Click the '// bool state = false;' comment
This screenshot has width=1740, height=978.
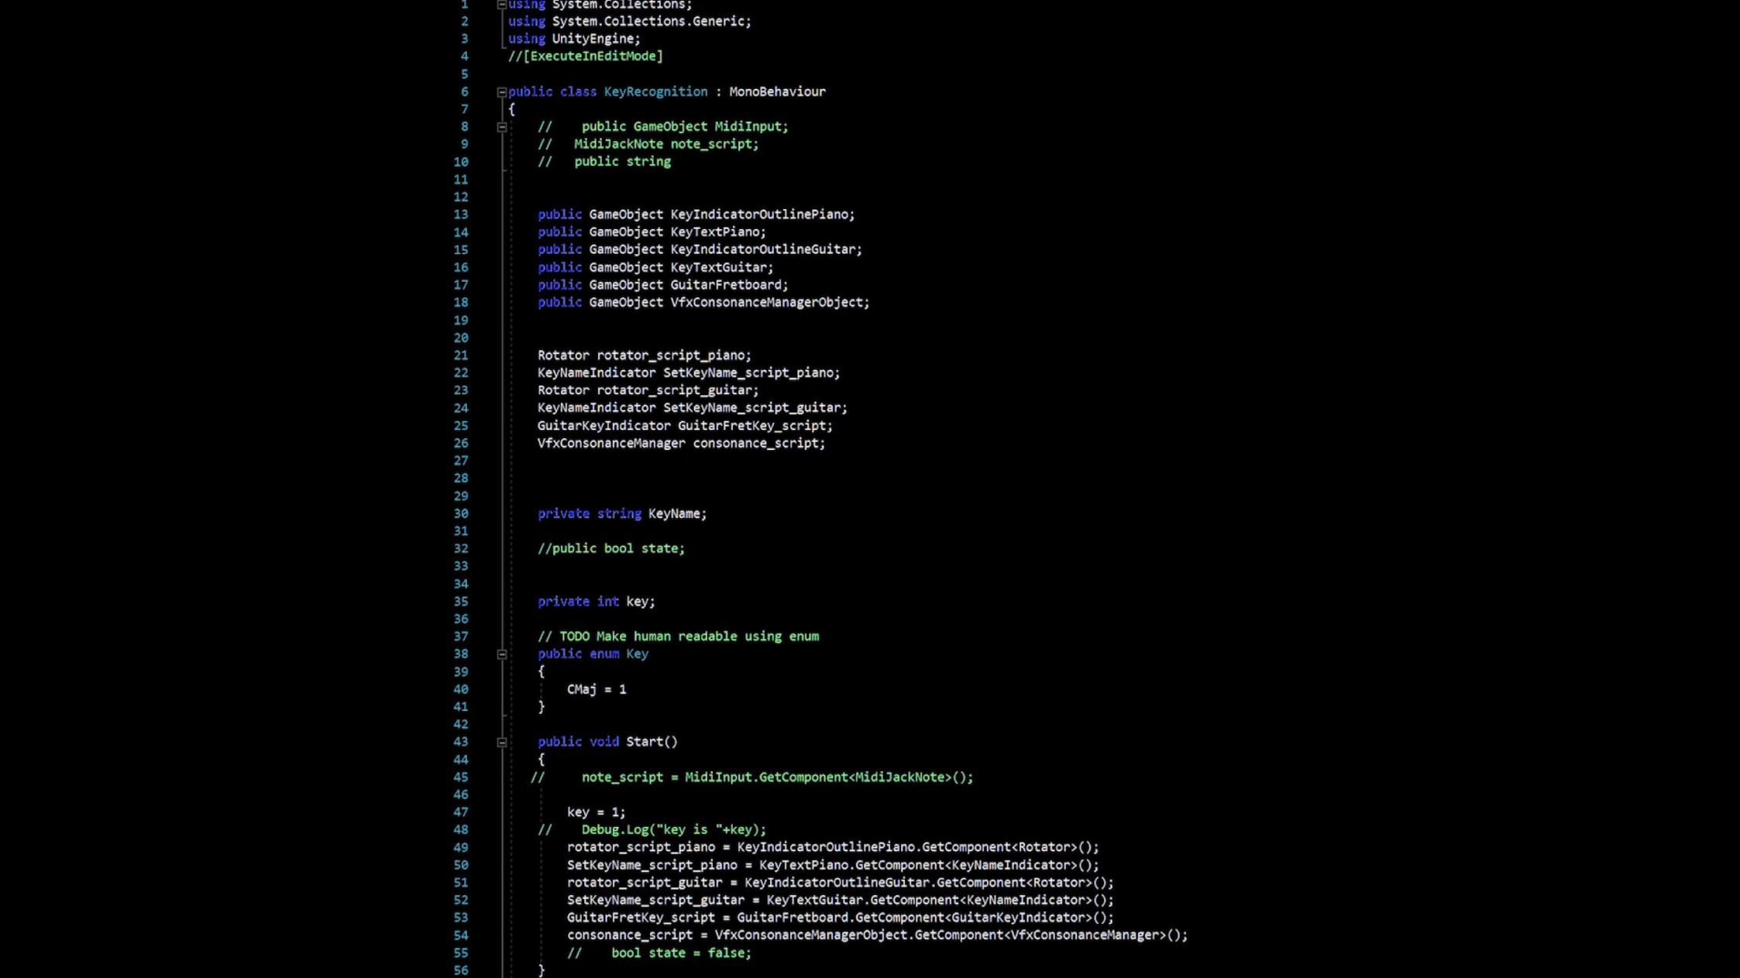click(x=659, y=953)
